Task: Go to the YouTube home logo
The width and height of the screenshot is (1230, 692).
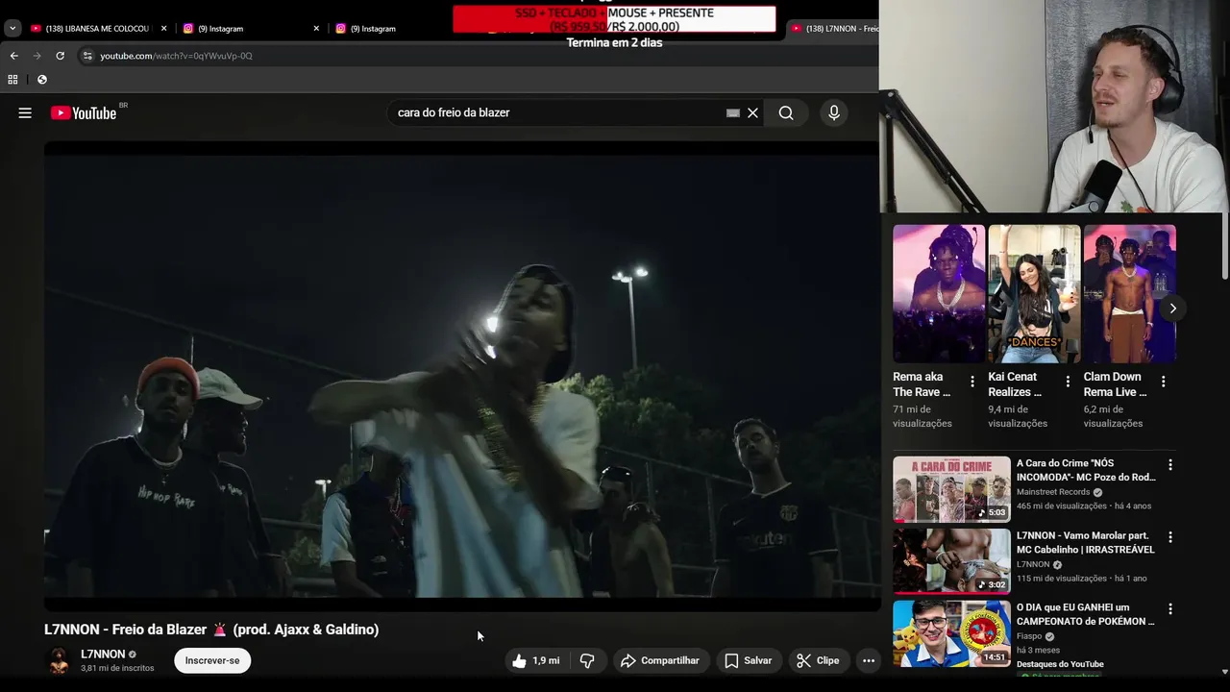Action: pos(84,112)
